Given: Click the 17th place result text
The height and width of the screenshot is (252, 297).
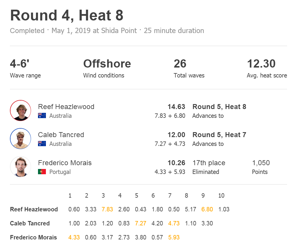Looking at the screenshot, I should coord(209,163).
